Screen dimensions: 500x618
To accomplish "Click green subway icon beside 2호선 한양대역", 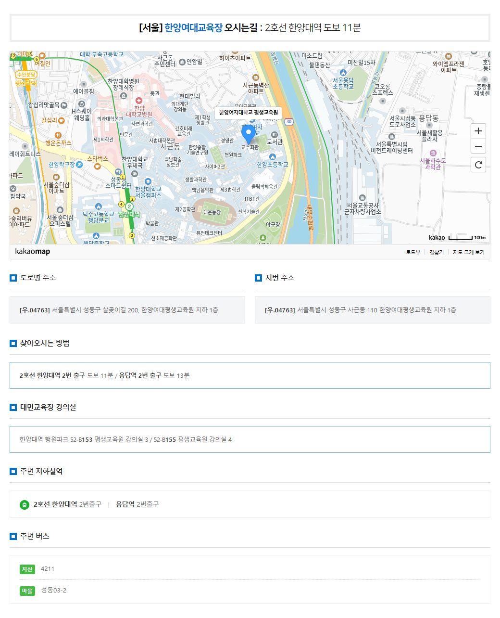I will pos(25,504).
